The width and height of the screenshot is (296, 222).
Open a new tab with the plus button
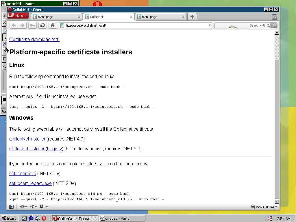192,17
